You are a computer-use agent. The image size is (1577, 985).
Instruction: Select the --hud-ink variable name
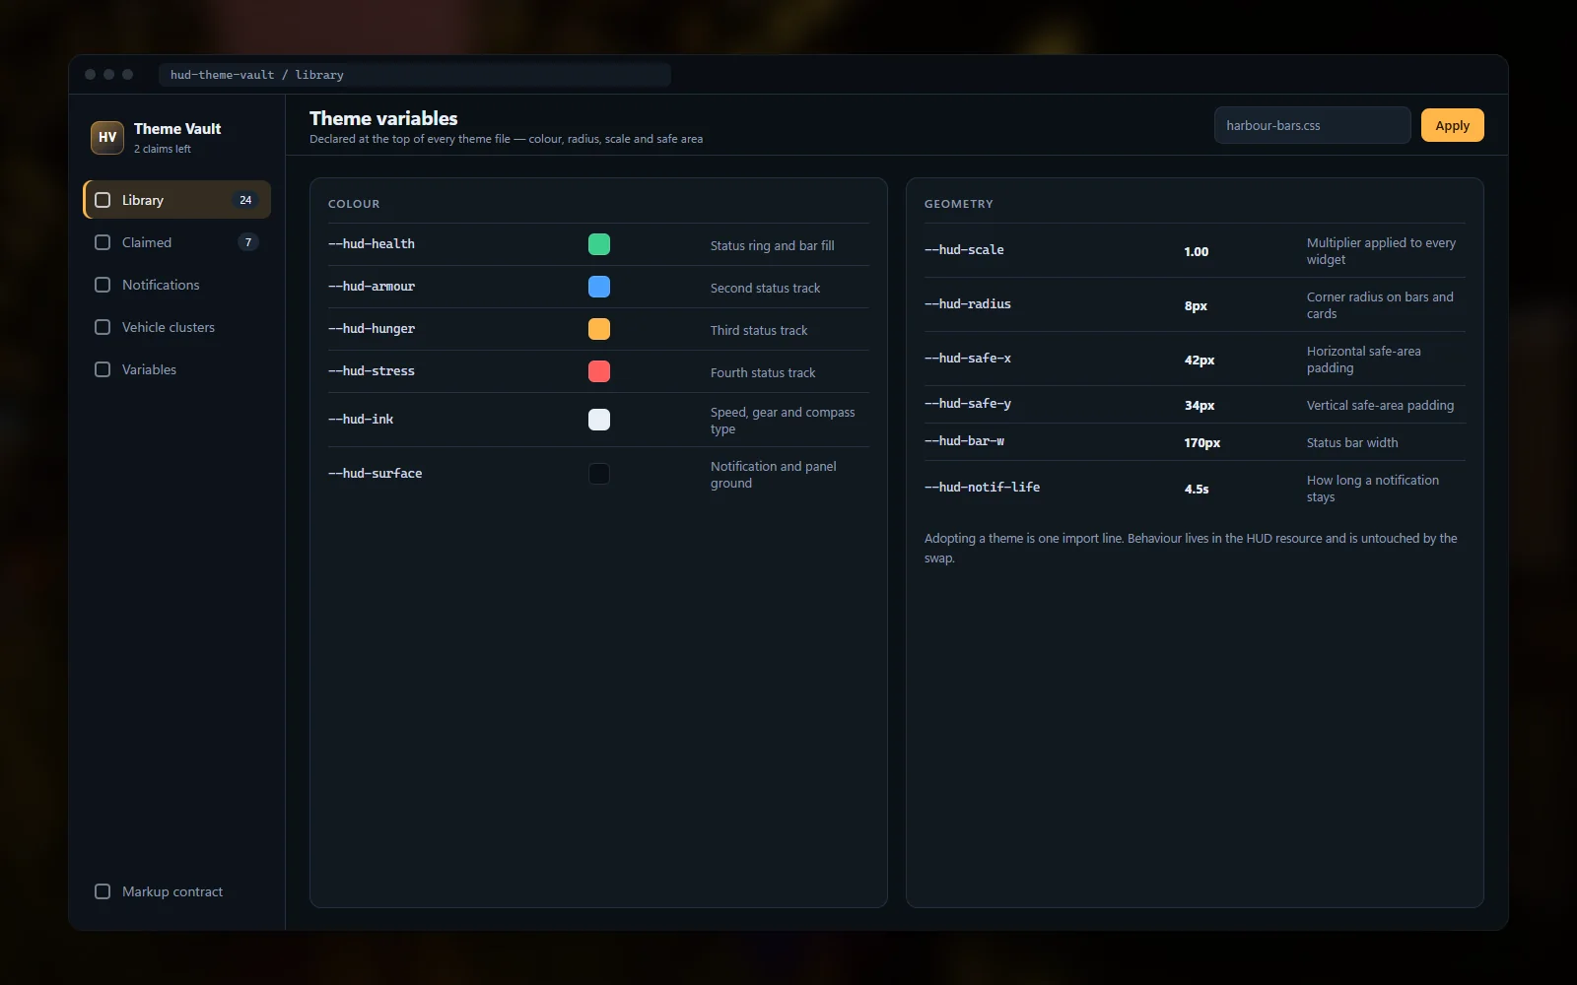pyautogui.click(x=361, y=420)
